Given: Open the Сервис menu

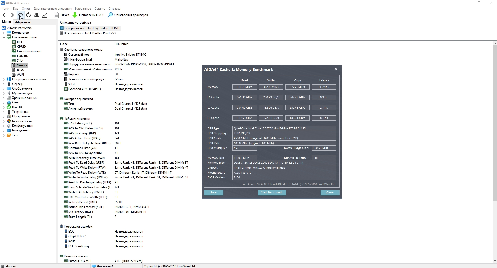Looking at the screenshot, I should point(100,9).
